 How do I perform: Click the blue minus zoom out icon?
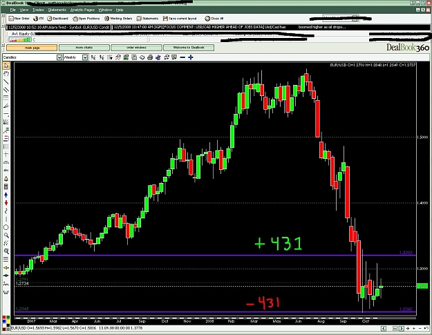click(x=182, y=57)
